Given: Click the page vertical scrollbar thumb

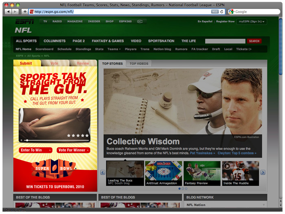Looking at the screenshot, I should [x=281, y=46].
